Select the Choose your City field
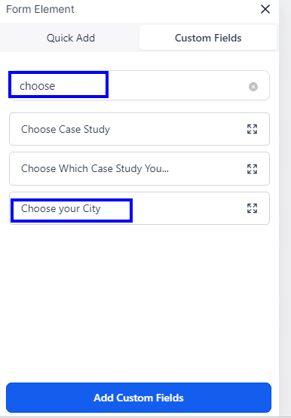The height and width of the screenshot is (418, 291). pos(139,208)
